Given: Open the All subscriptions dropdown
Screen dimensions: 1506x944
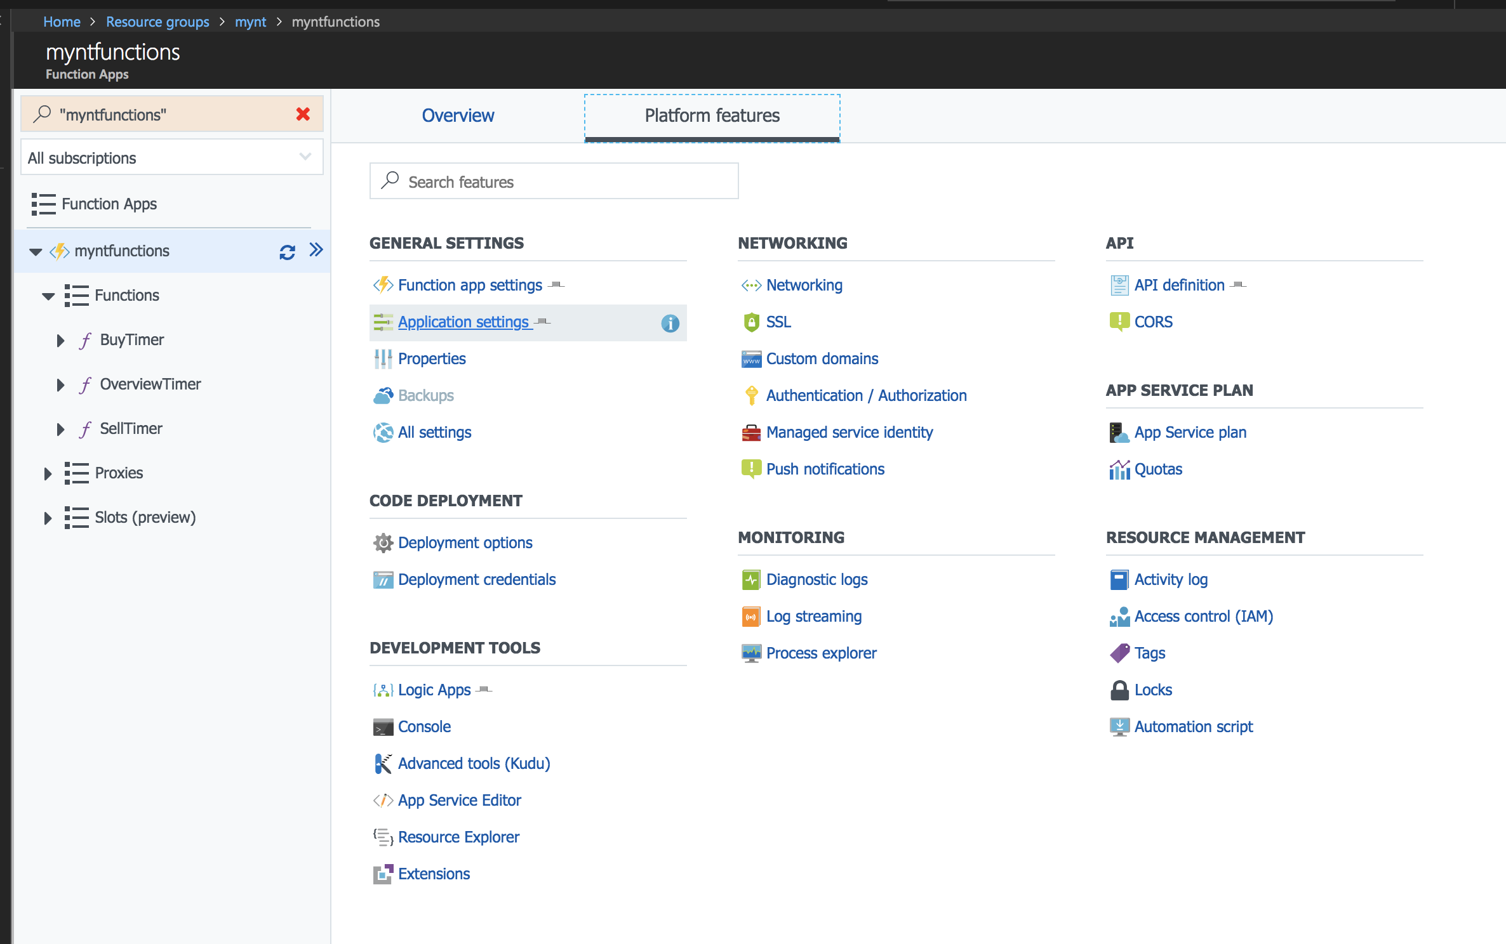Looking at the screenshot, I should click(x=171, y=157).
